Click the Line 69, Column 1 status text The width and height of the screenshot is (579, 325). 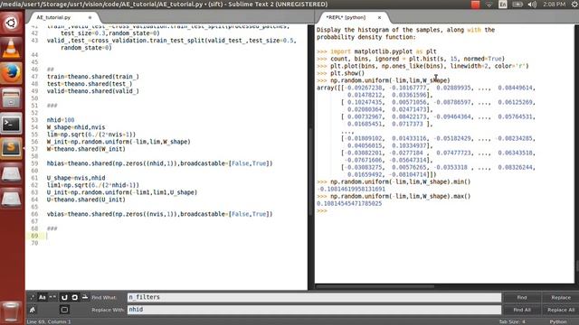click(48, 321)
